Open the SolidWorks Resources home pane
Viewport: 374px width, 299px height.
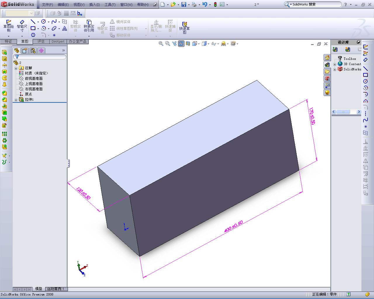(x=327, y=58)
